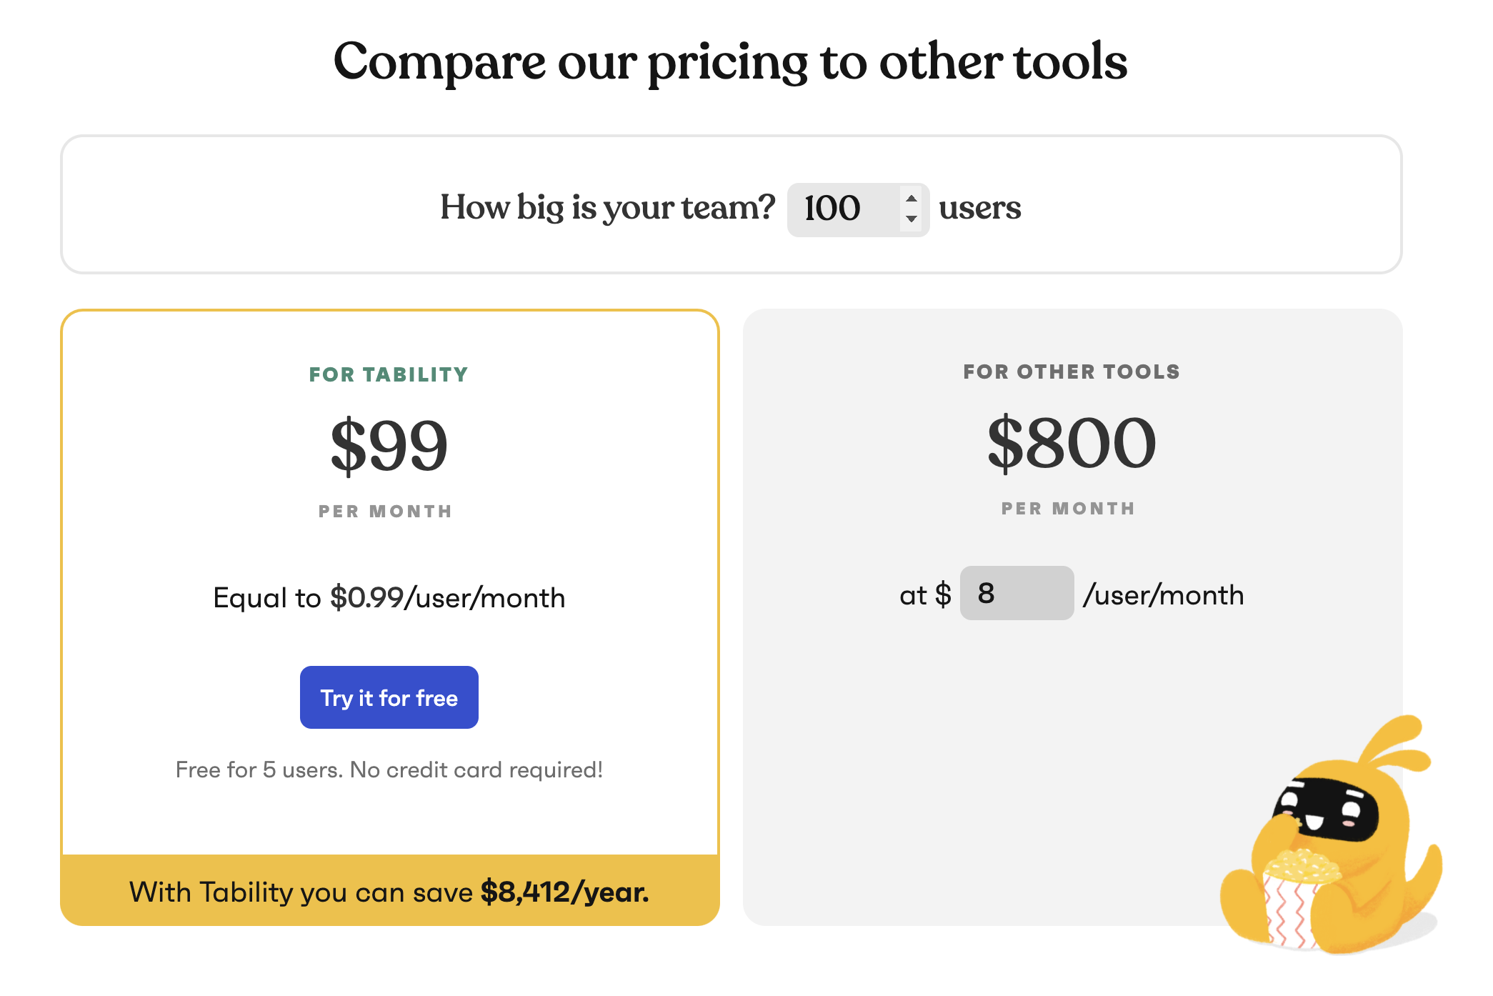Click the '/user/month' label after the price field
This screenshot has width=1493, height=996.
[1164, 594]
